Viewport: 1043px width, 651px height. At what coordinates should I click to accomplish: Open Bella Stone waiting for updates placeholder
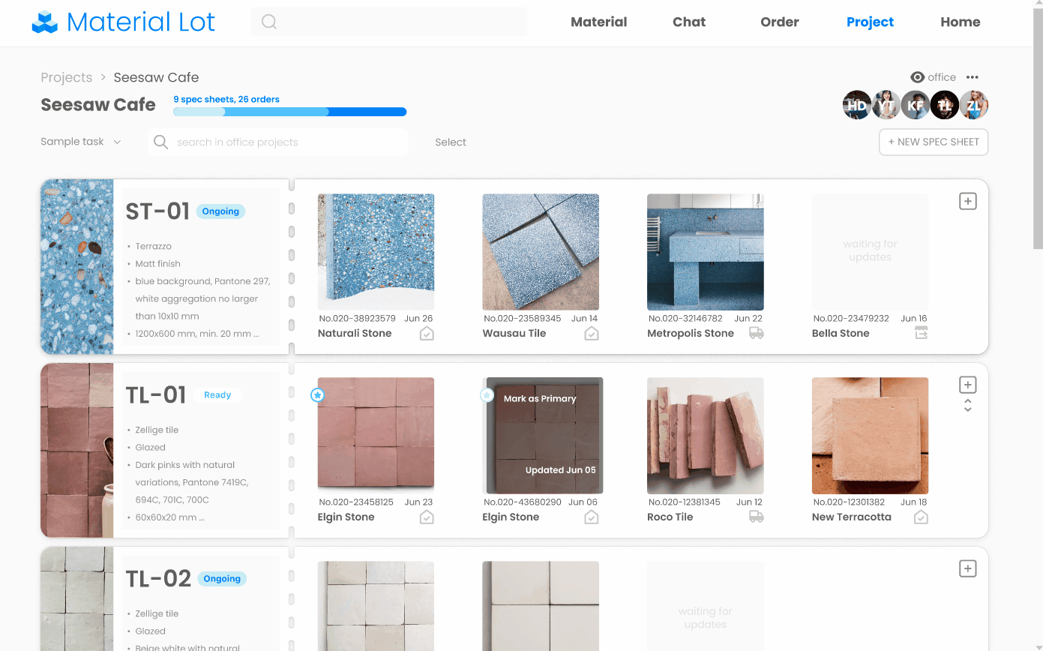point(871,252)
